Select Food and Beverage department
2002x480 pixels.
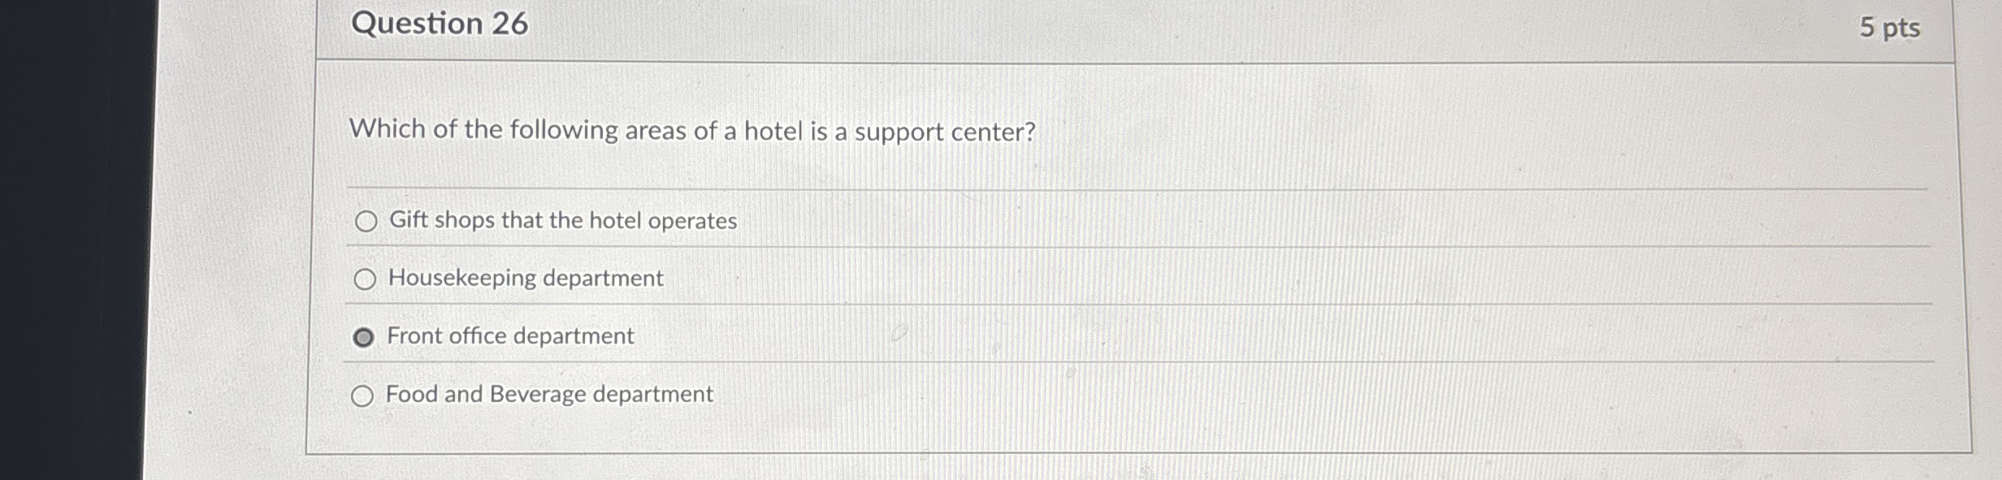point(364,395)
